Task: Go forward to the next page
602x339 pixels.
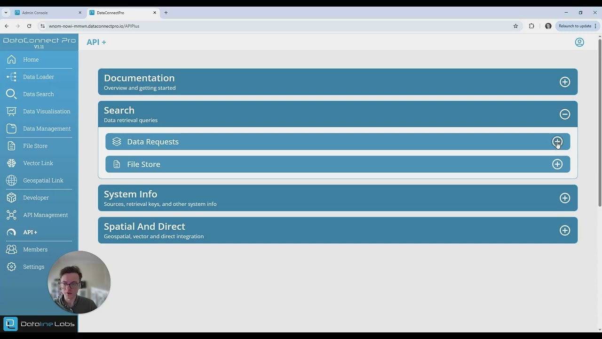Action: pos(18,26)
